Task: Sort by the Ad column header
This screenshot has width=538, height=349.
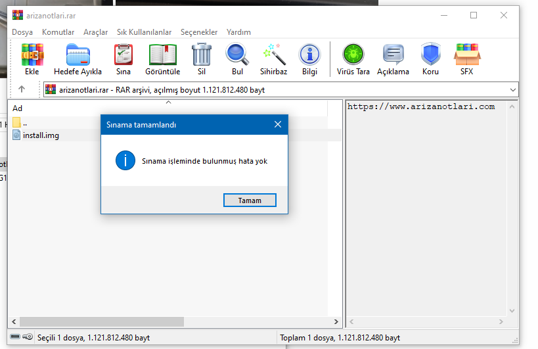Action: [x=168, y=108]
